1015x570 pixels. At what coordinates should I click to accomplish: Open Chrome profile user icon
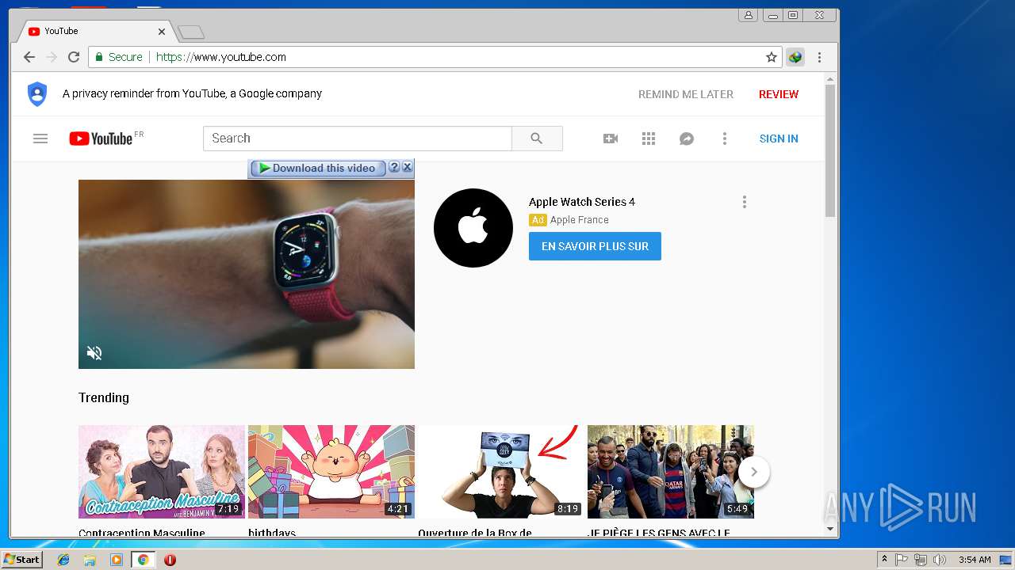pyautogui.click(x=748, y=15)
